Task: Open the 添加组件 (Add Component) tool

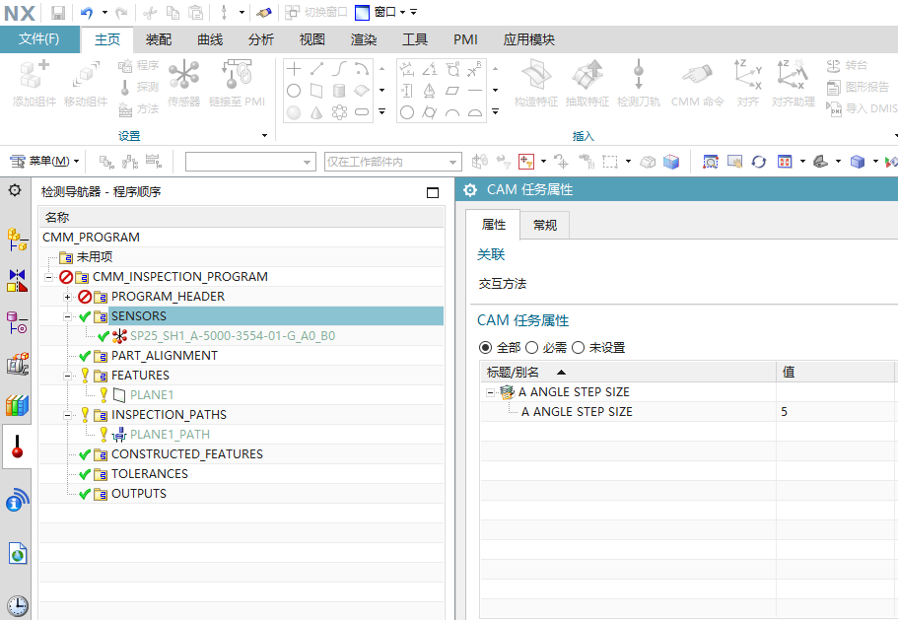Action: tap(35, 84)
